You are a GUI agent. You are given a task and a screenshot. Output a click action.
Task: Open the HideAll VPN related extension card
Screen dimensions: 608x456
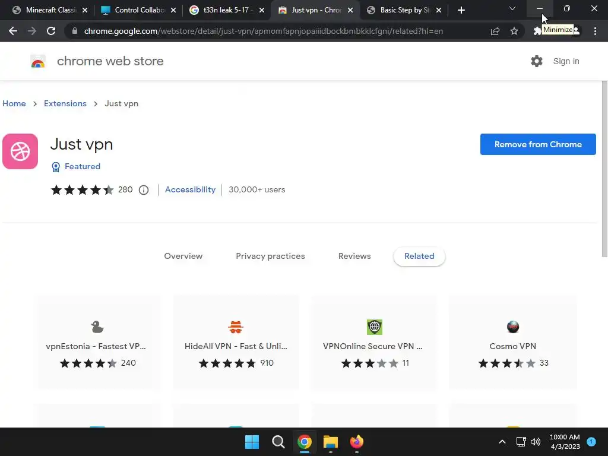click(236, 343)
